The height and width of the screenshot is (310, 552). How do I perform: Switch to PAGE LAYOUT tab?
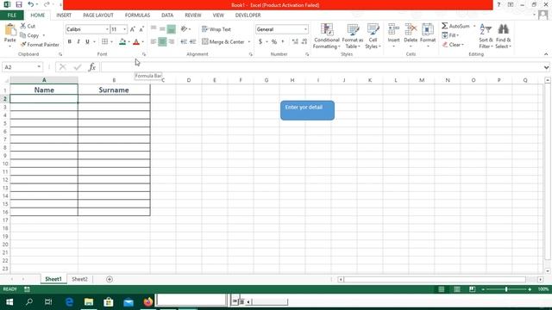tap(97, 15)
